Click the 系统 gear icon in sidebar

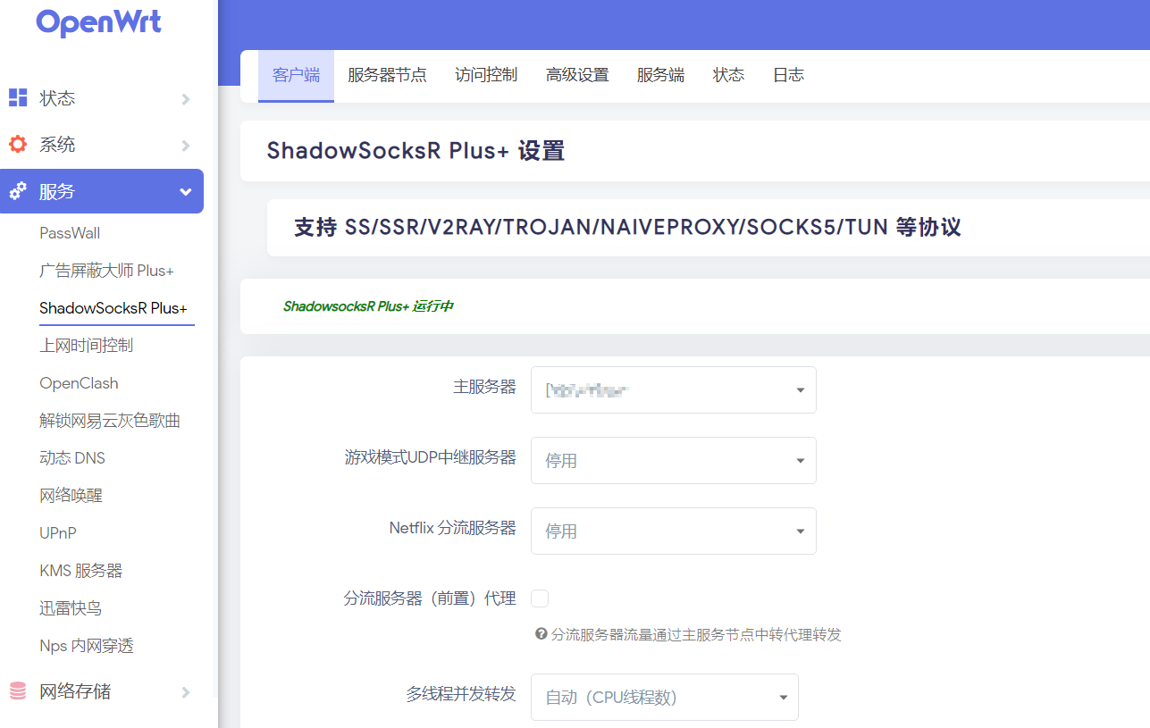coord(18,145)
